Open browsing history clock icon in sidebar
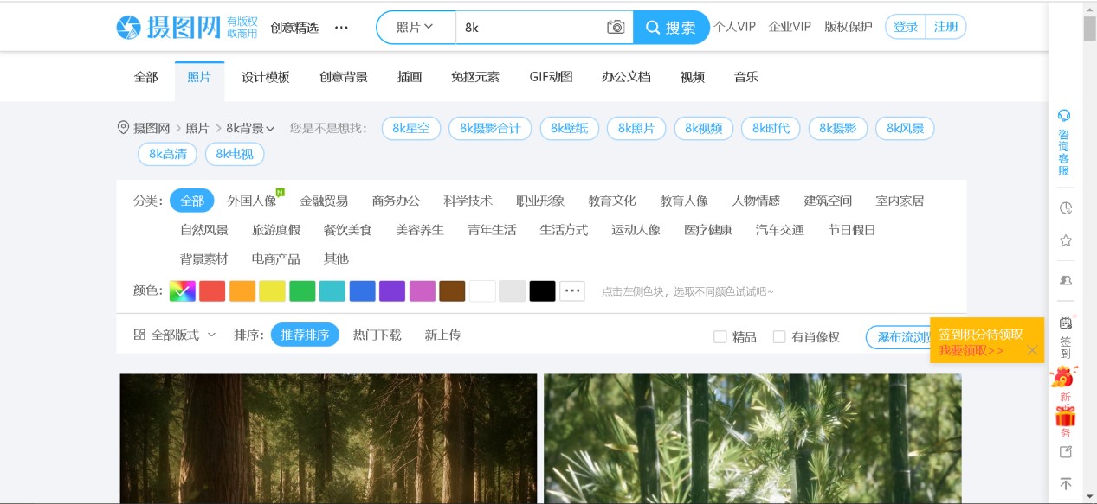The width and height of the screenshot is (1097, 504). pyautogui.click(x=1064, y=207)
